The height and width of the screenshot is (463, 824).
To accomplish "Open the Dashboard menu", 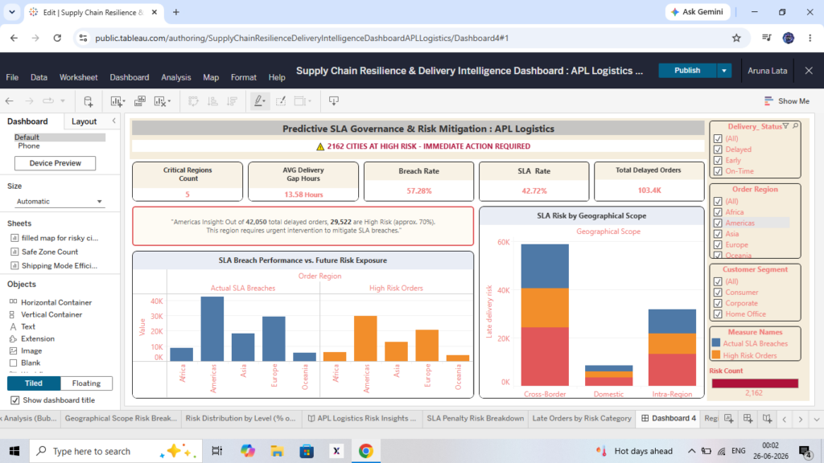I will 130,77.
